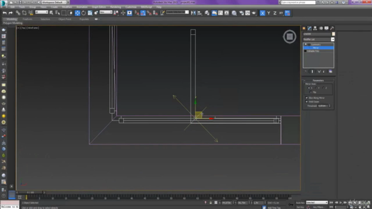This screenshot has width=372, height=209.
Task: Open the Customize menu
Action: click(131, 7)
